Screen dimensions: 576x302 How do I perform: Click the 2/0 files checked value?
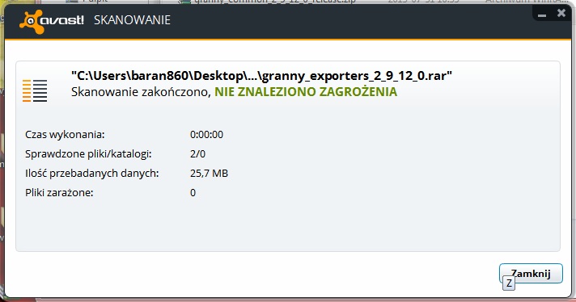click(197, 154)
